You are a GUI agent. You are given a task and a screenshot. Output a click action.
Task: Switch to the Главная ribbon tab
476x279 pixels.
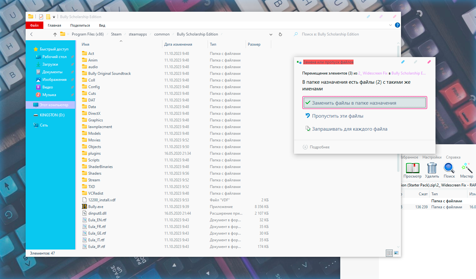coord(54,25)
